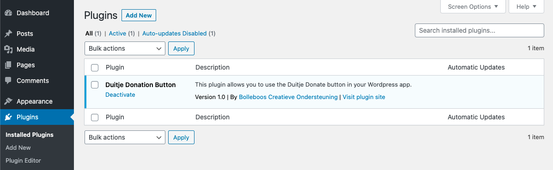
Task: Click the Pages document icon
Action: 8,65
